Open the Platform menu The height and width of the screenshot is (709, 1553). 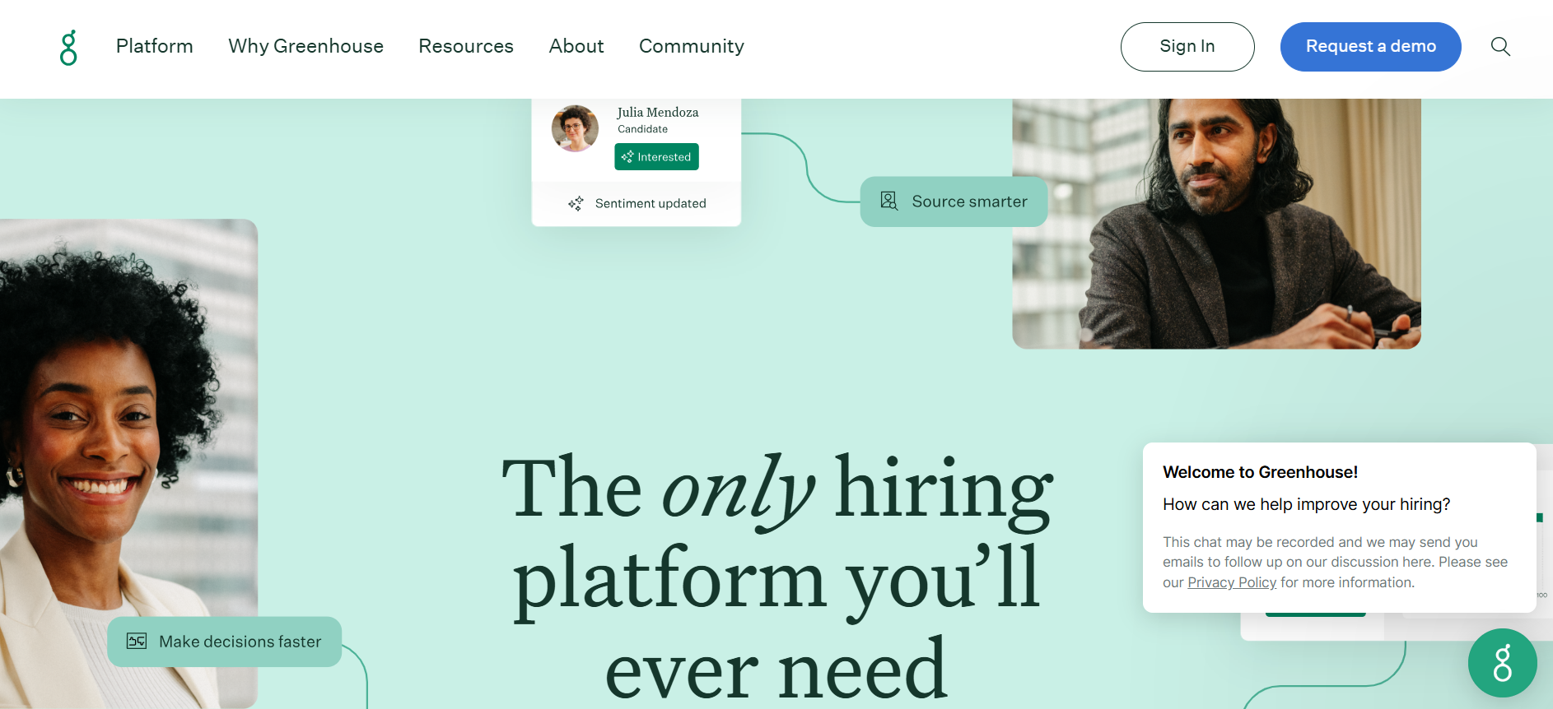[155, 46]
